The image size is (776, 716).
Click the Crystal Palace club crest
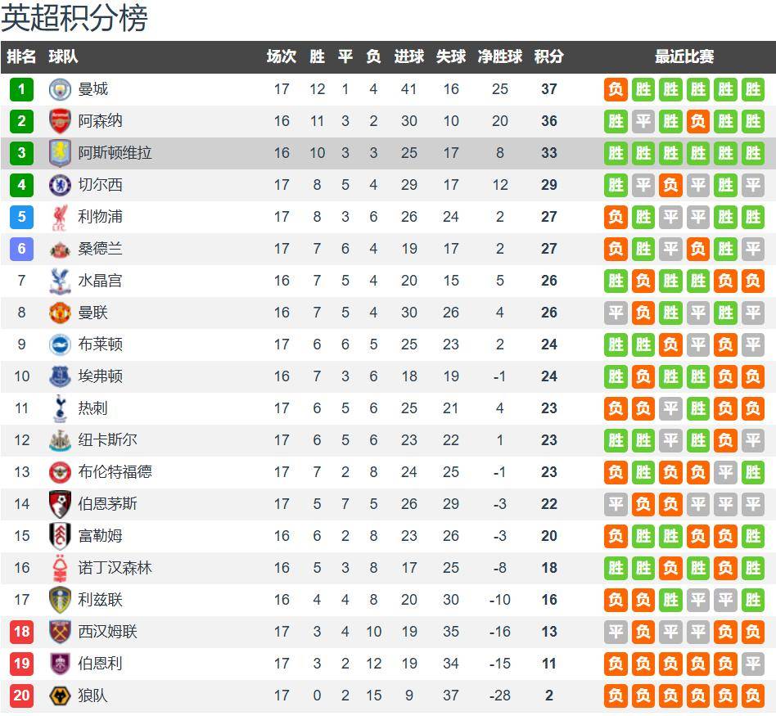coord(60,281)
